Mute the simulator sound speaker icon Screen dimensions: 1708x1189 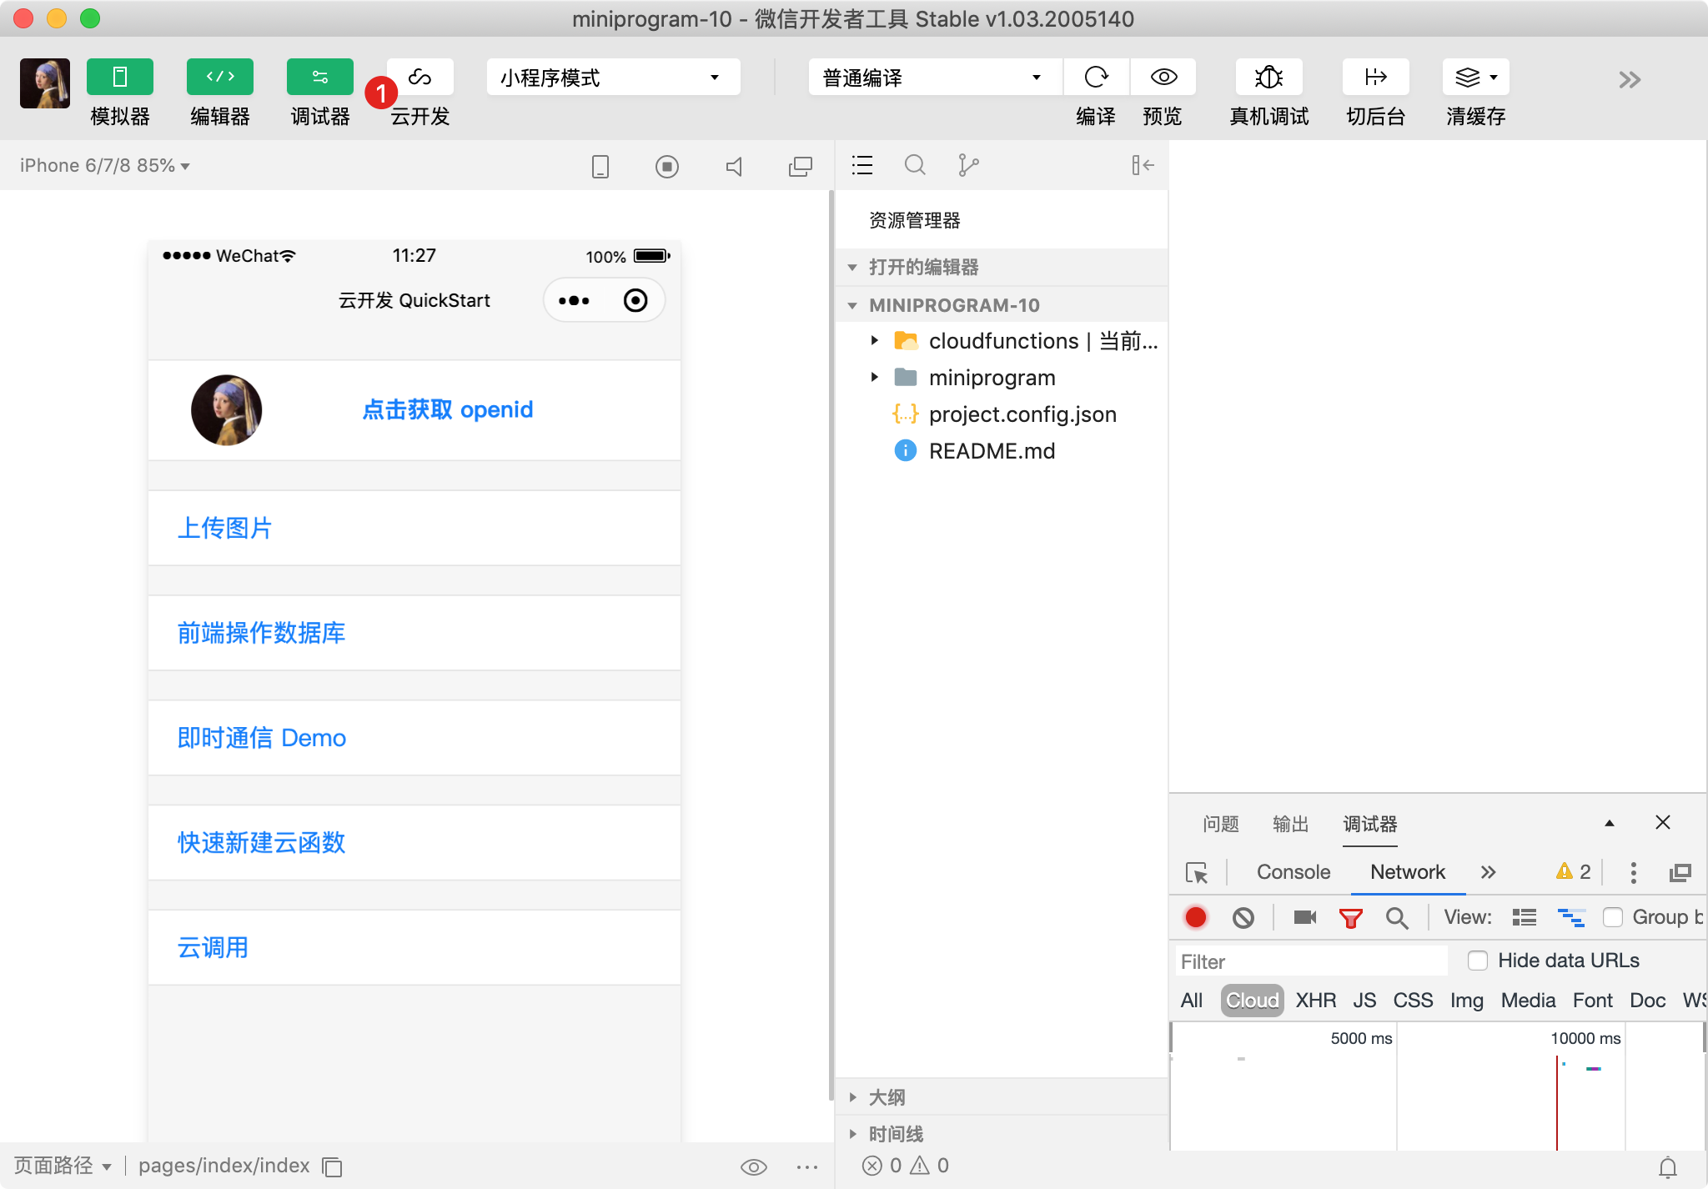click(x=734, y=167)
